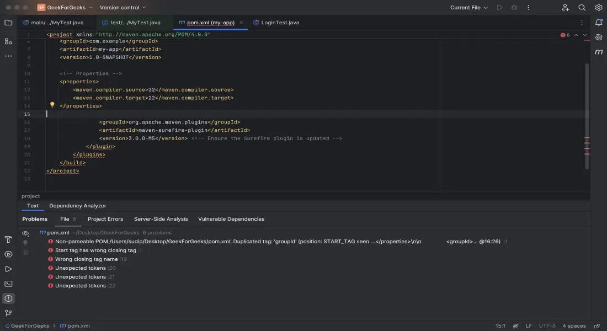Toggle the eye preview icon in Problems
The image size is (607, 331).
(25, 233)
